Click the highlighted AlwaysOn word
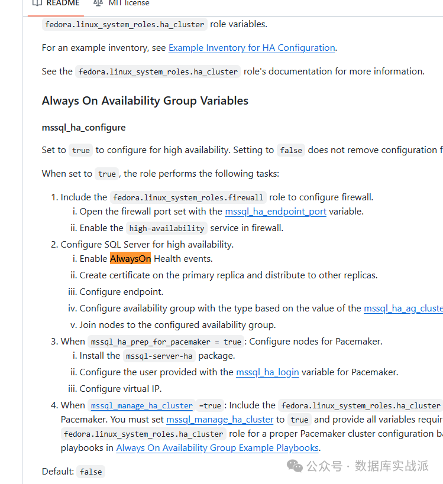 pyautogui.click(x=130, y=258)
